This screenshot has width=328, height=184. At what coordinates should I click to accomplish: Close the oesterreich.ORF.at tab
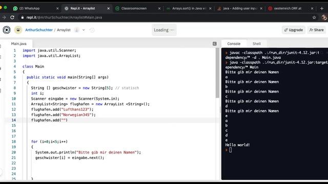coord(312,8)
